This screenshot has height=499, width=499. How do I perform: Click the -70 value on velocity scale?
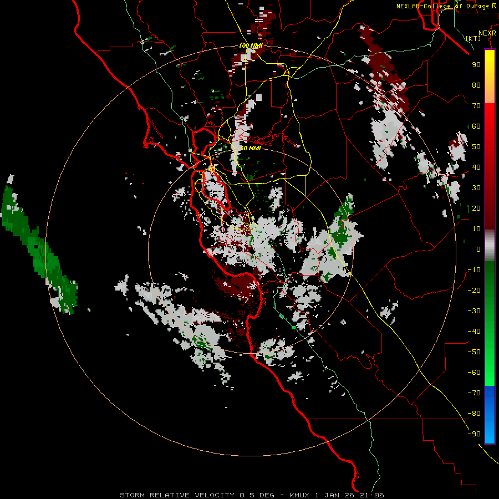click(474, 393)
